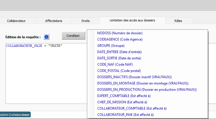Click the "TEXTE" value in the query

click(55, 46)
